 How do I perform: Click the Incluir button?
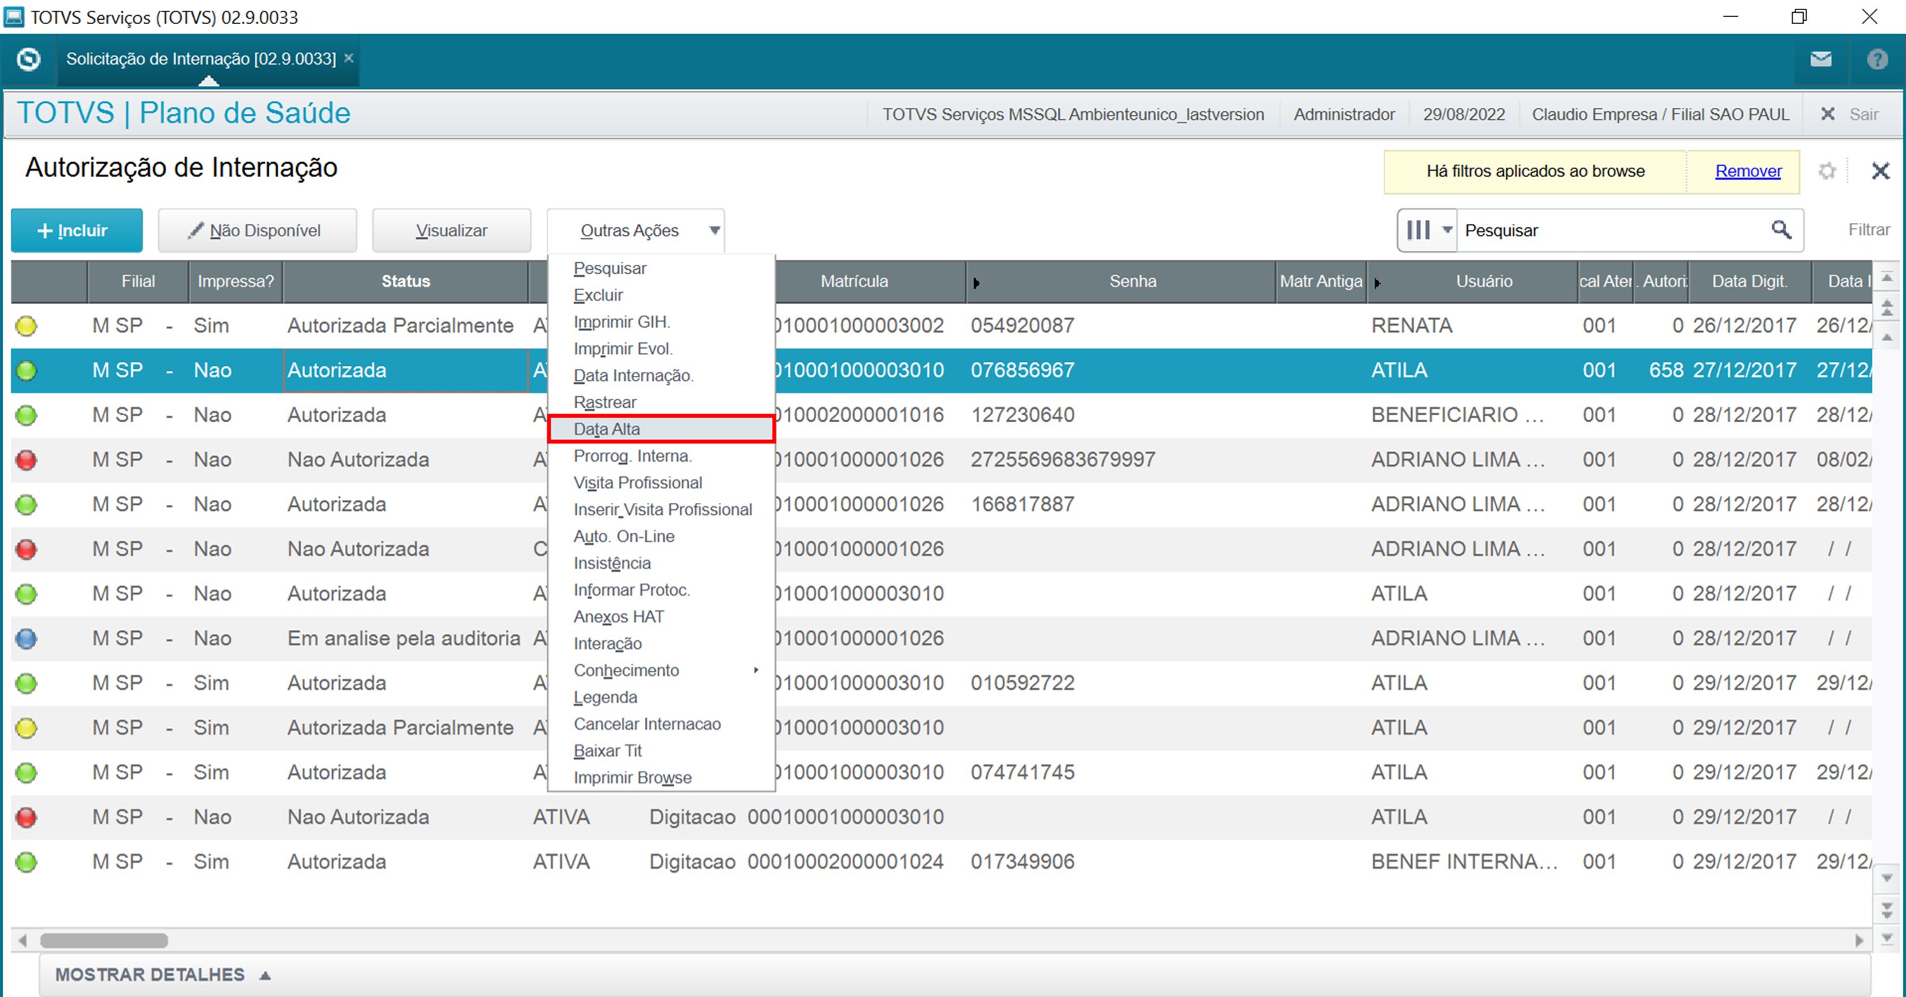pos(76,230)
